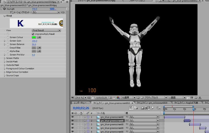This screenshot has width=209, height=133.
Task: Toggle the region of interest icon
Action: (x=138, y=98)
